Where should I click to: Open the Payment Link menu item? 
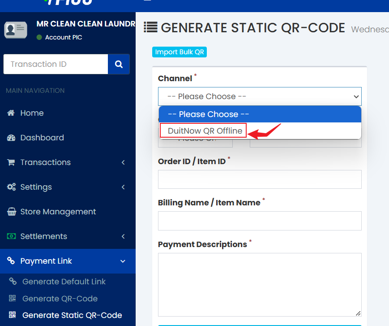tap(68, 261)
